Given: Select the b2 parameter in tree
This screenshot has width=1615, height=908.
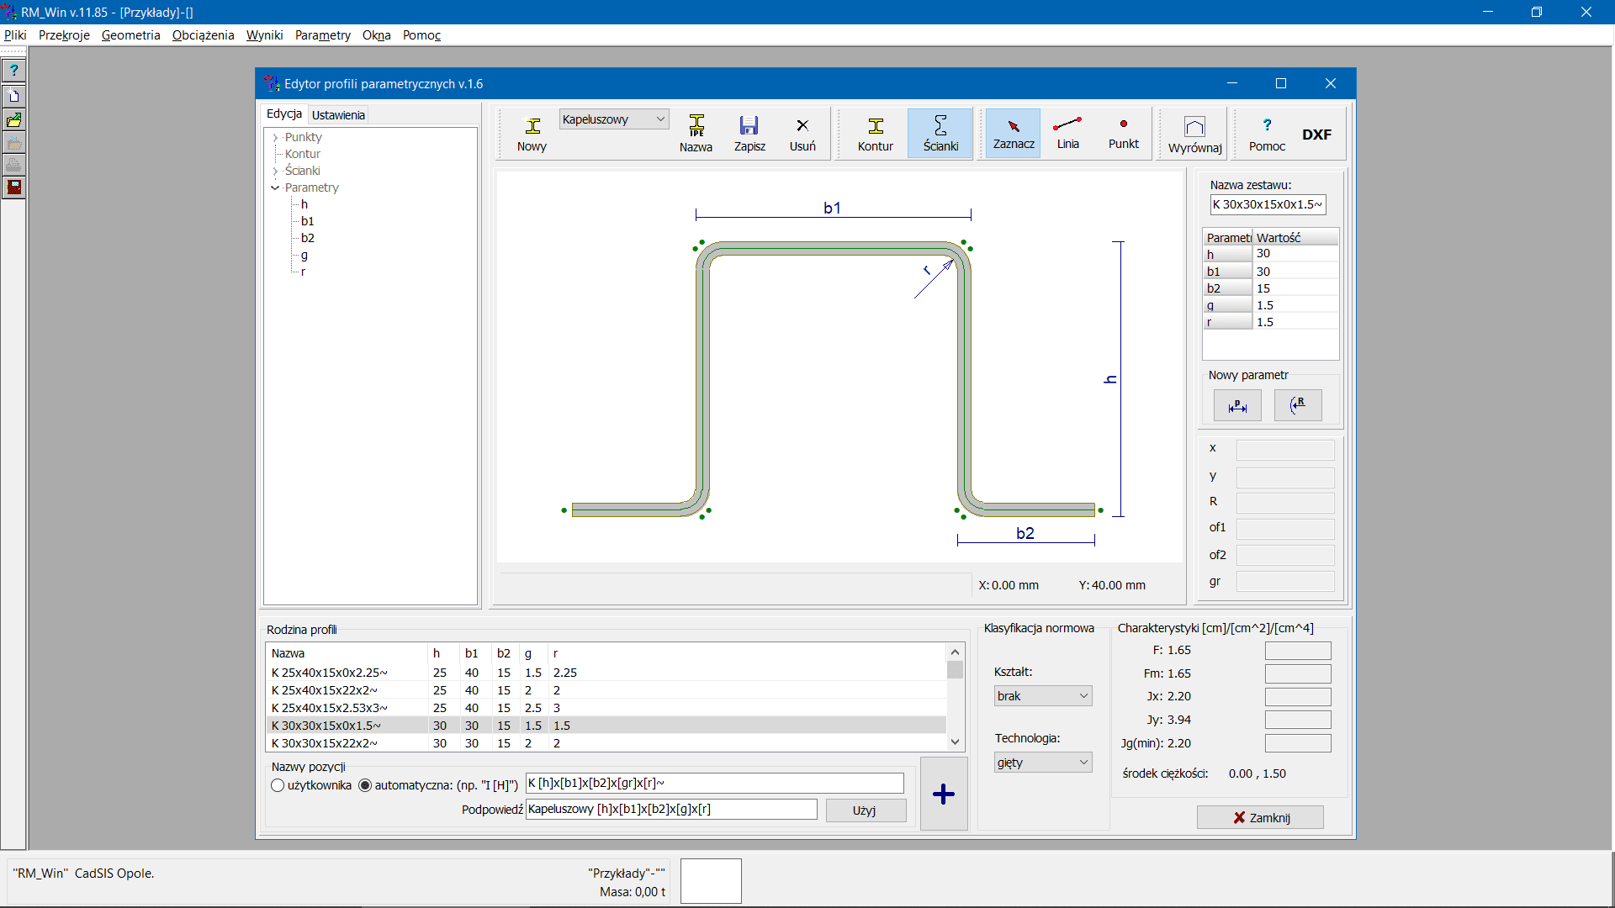Looking at the screenshot, I should (x=308, y=239).
